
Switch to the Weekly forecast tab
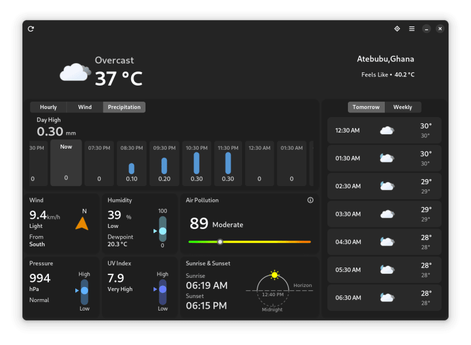click(x=403, y=107)
